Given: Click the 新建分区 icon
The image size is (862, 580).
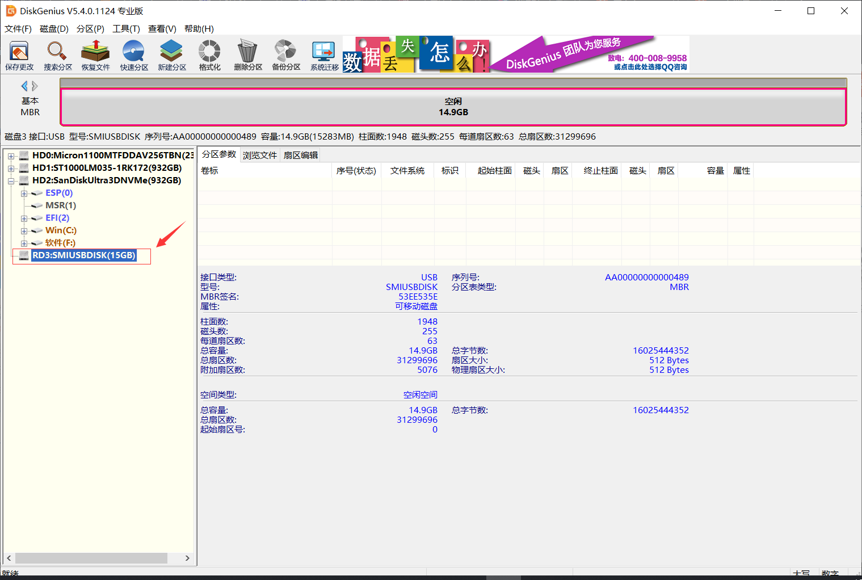Looking at the screenshot, I should point(171,54).
